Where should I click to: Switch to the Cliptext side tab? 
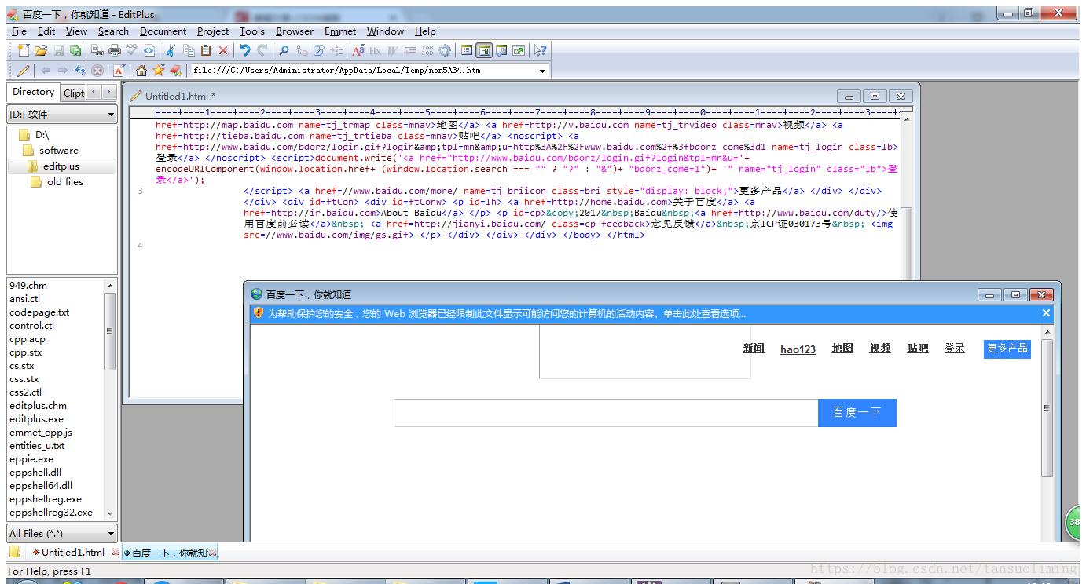tap(73, 93)
